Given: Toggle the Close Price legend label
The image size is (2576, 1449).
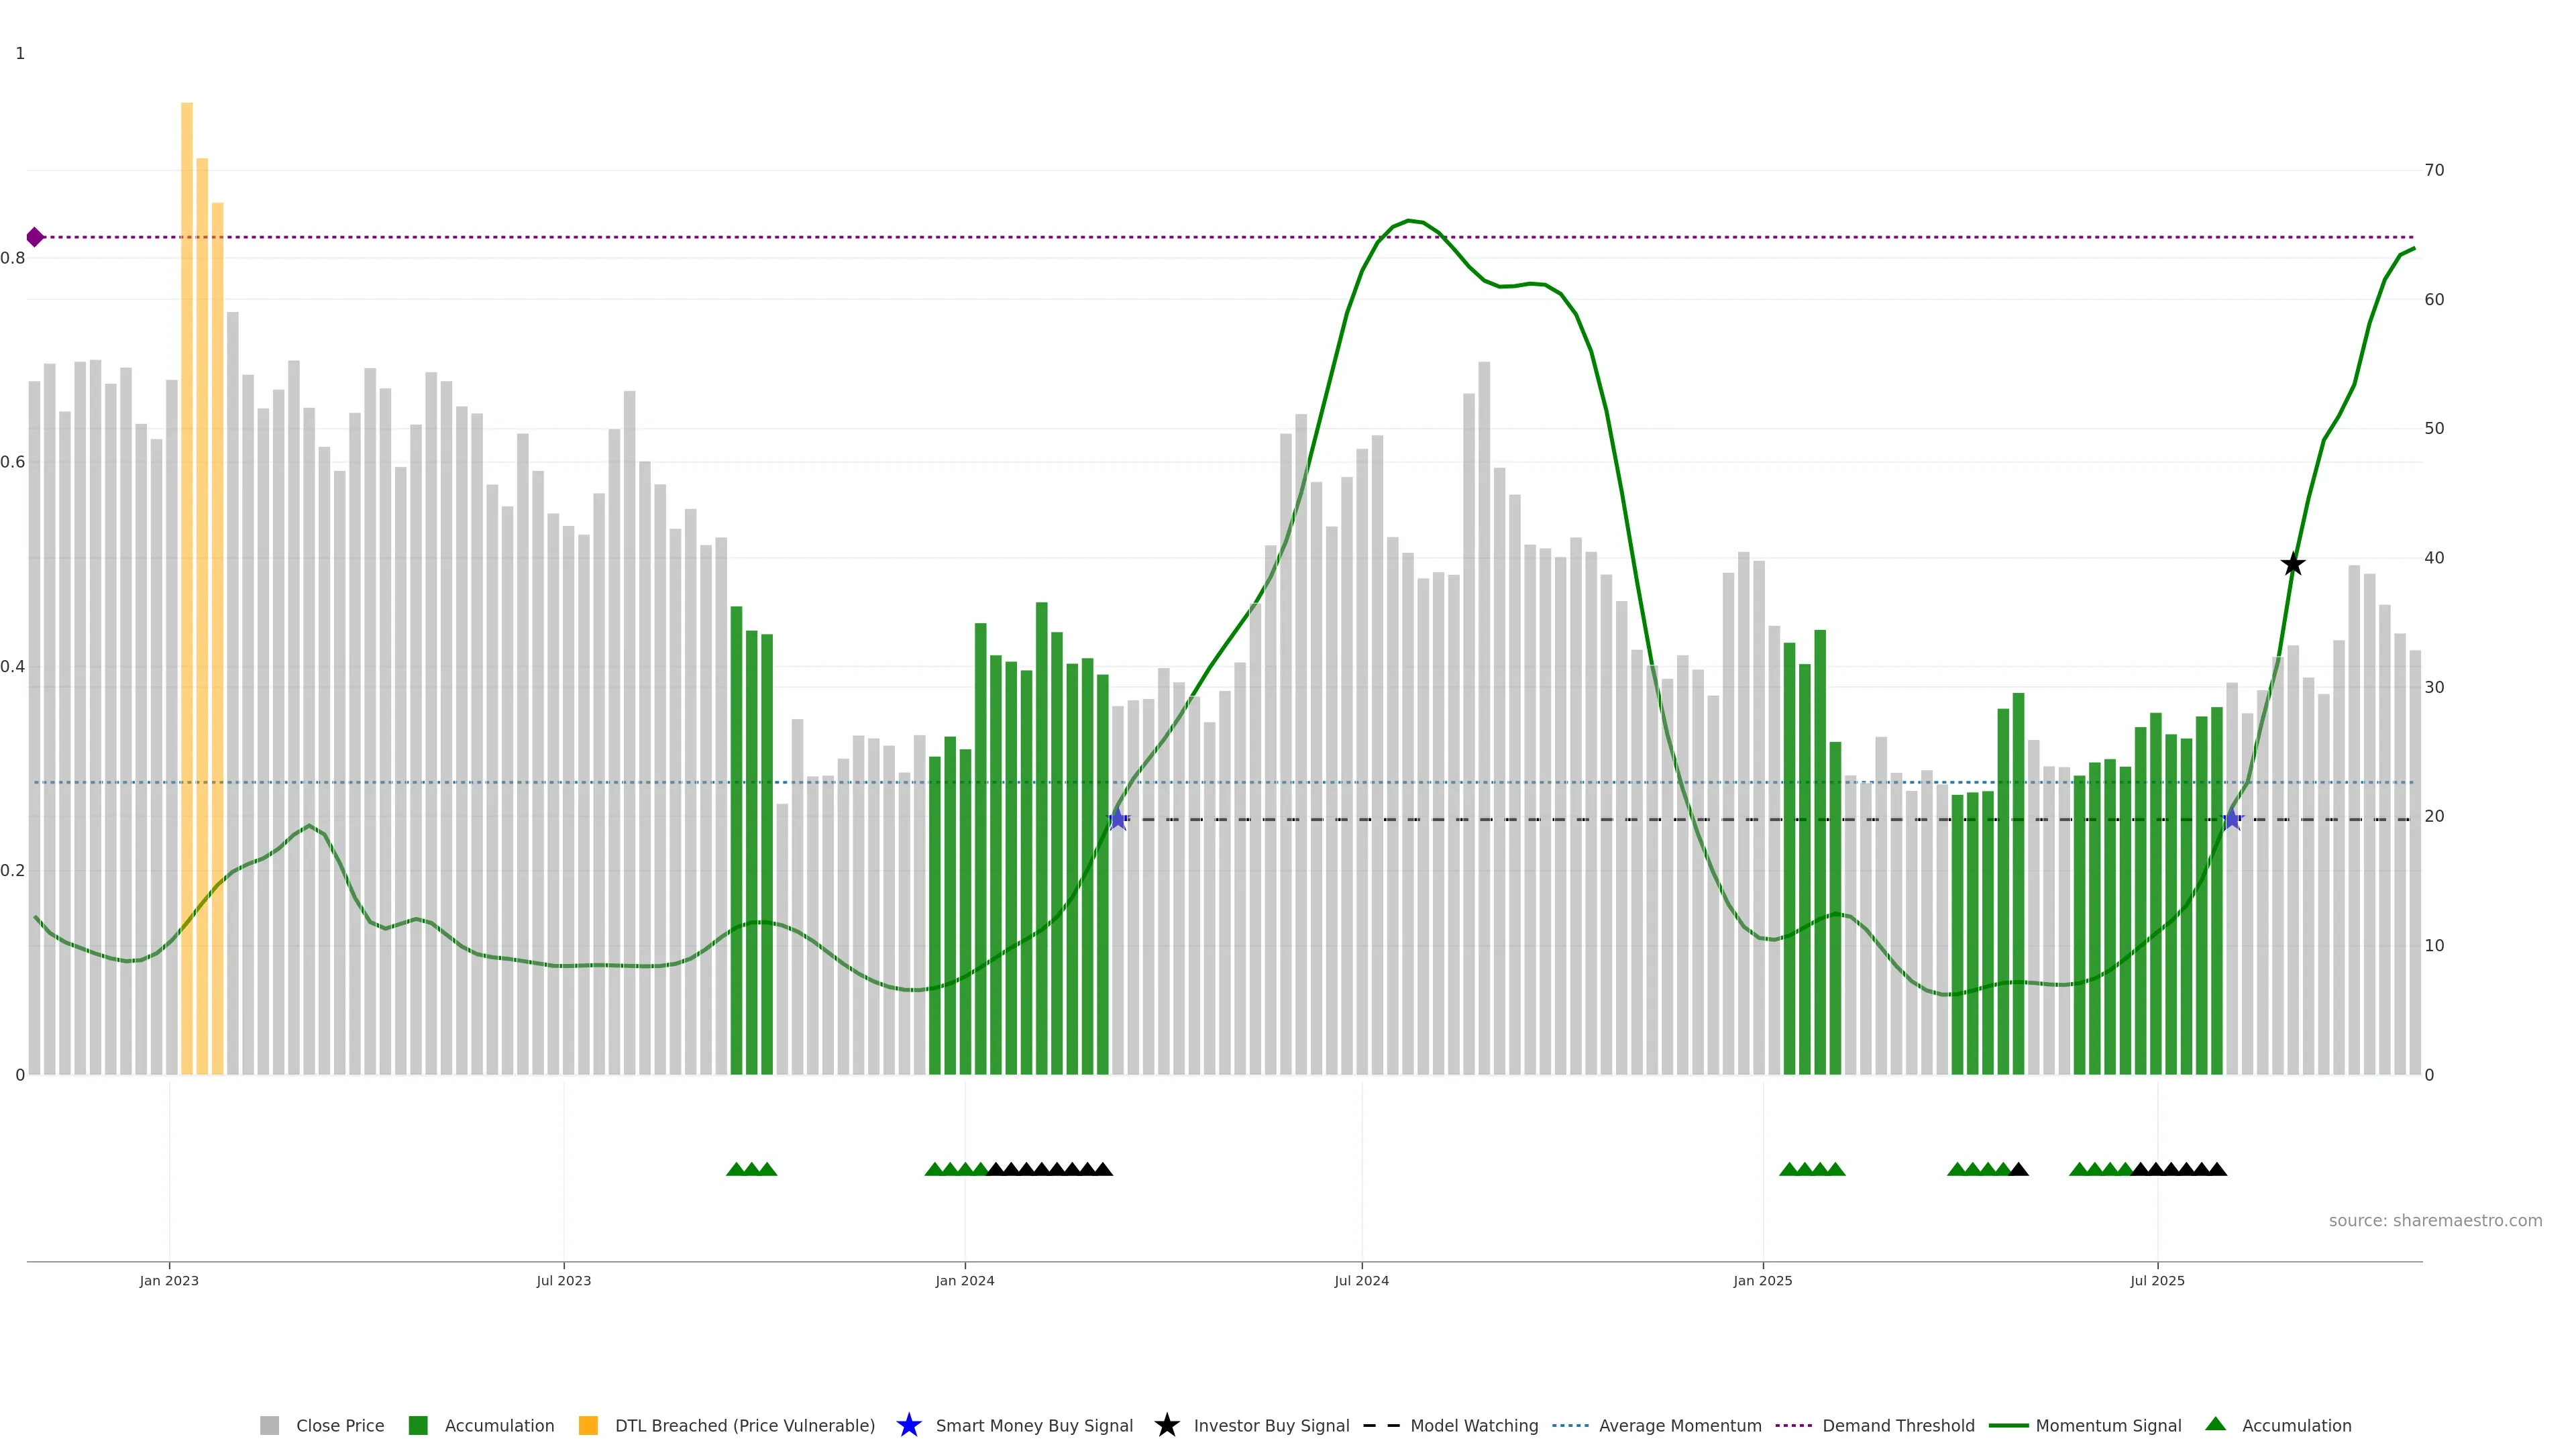Looking at the screenshot, I should 340,1425.
